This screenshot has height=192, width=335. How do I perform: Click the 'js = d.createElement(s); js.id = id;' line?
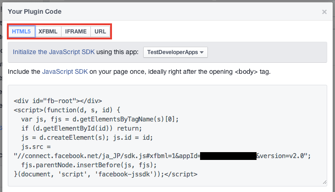coord(87,137)
